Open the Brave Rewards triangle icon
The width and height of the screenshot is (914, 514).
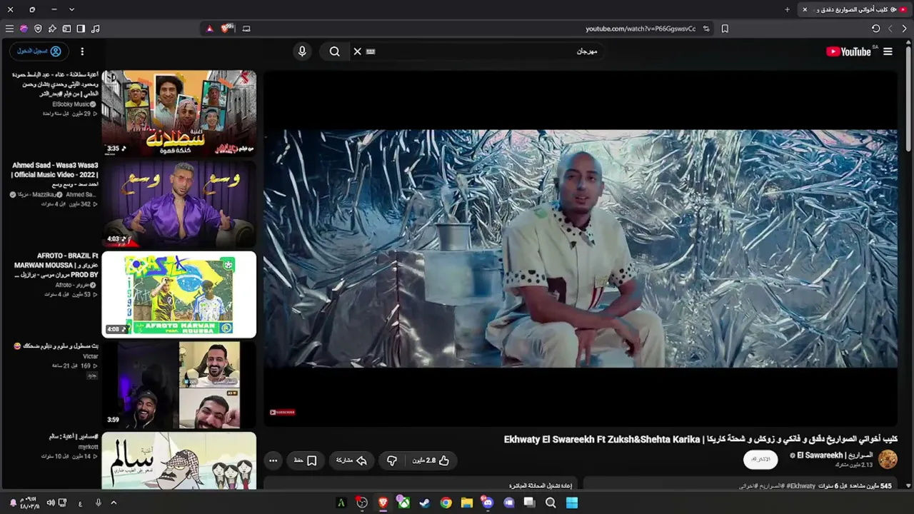209,29
